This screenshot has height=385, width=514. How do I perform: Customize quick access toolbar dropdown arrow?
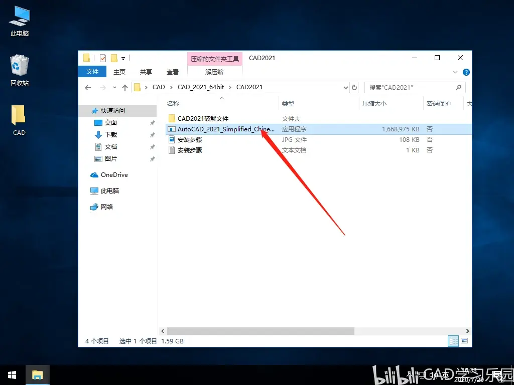(123, 59)
